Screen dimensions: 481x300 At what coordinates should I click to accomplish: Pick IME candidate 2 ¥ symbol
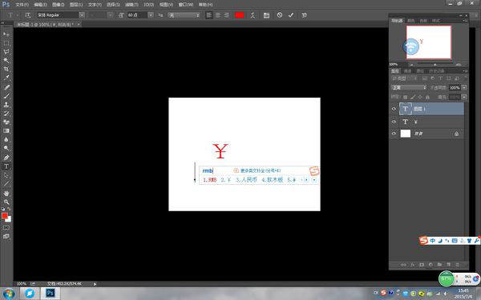coord(226,180)
